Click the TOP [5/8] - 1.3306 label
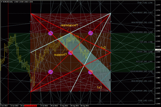161x107 pixels. tap(146, 42)
